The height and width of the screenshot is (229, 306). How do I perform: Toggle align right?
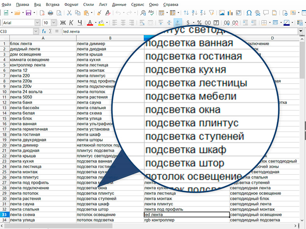tap(131, 23)
